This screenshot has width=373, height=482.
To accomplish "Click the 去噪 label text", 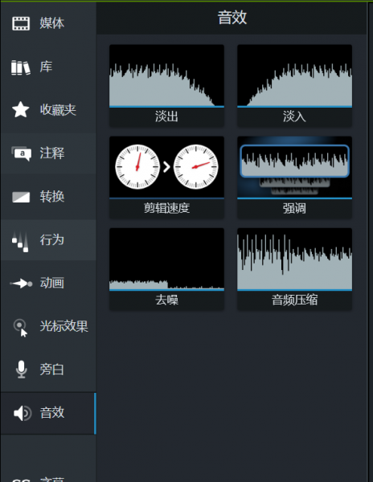I will [x=166, y=300].
